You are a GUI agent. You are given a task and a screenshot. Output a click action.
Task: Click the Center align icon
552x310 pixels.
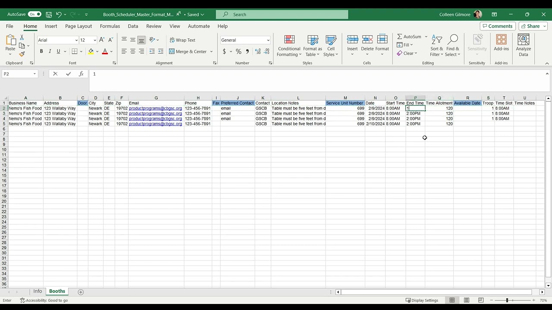point(133,51)
